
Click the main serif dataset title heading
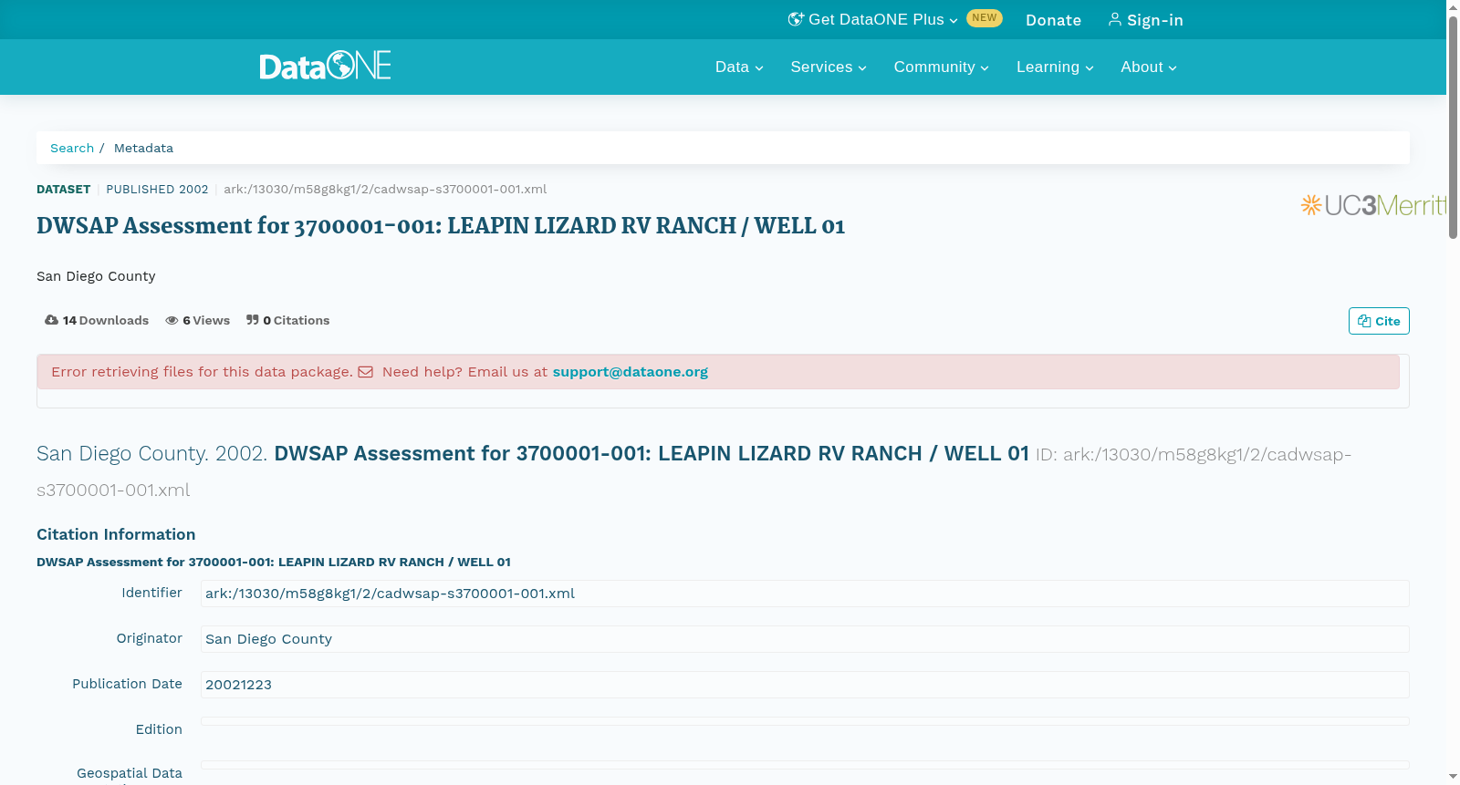[441, 226]
